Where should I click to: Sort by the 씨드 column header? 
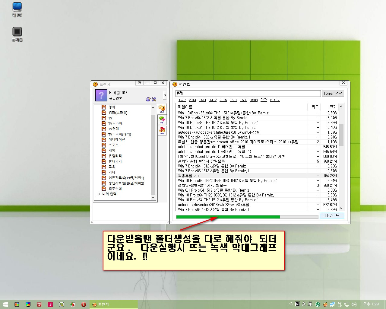(315, 107)
